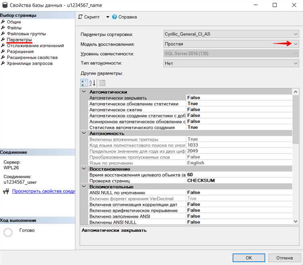The image size is (303, 265).
Task: Click the Файлы page wrench icon
Action: [3, 28]
